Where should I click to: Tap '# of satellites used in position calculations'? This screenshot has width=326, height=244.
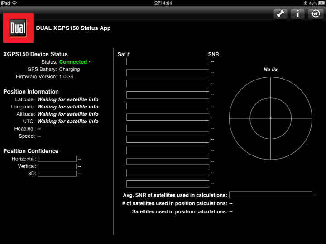[x=175, y=203]
